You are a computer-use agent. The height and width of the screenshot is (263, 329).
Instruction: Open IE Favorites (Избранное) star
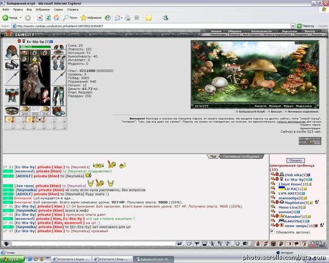[x=91, y=18]
